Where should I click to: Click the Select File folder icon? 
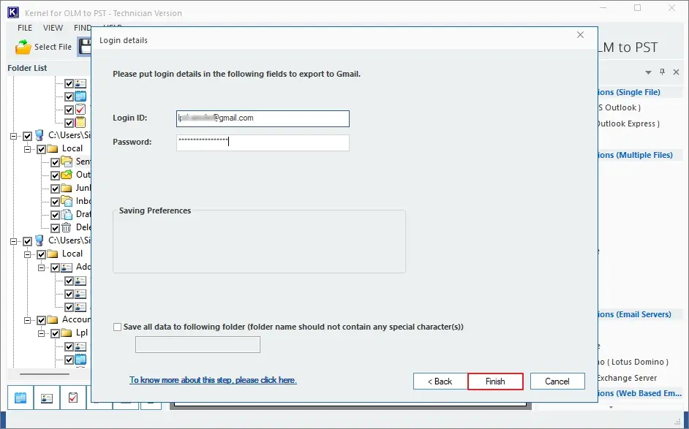coord(23,47)
